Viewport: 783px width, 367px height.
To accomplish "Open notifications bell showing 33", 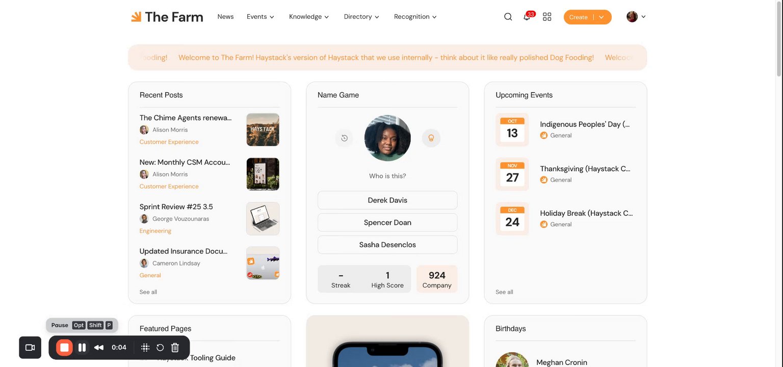I will pyautogui.click(x=528, y=16).
